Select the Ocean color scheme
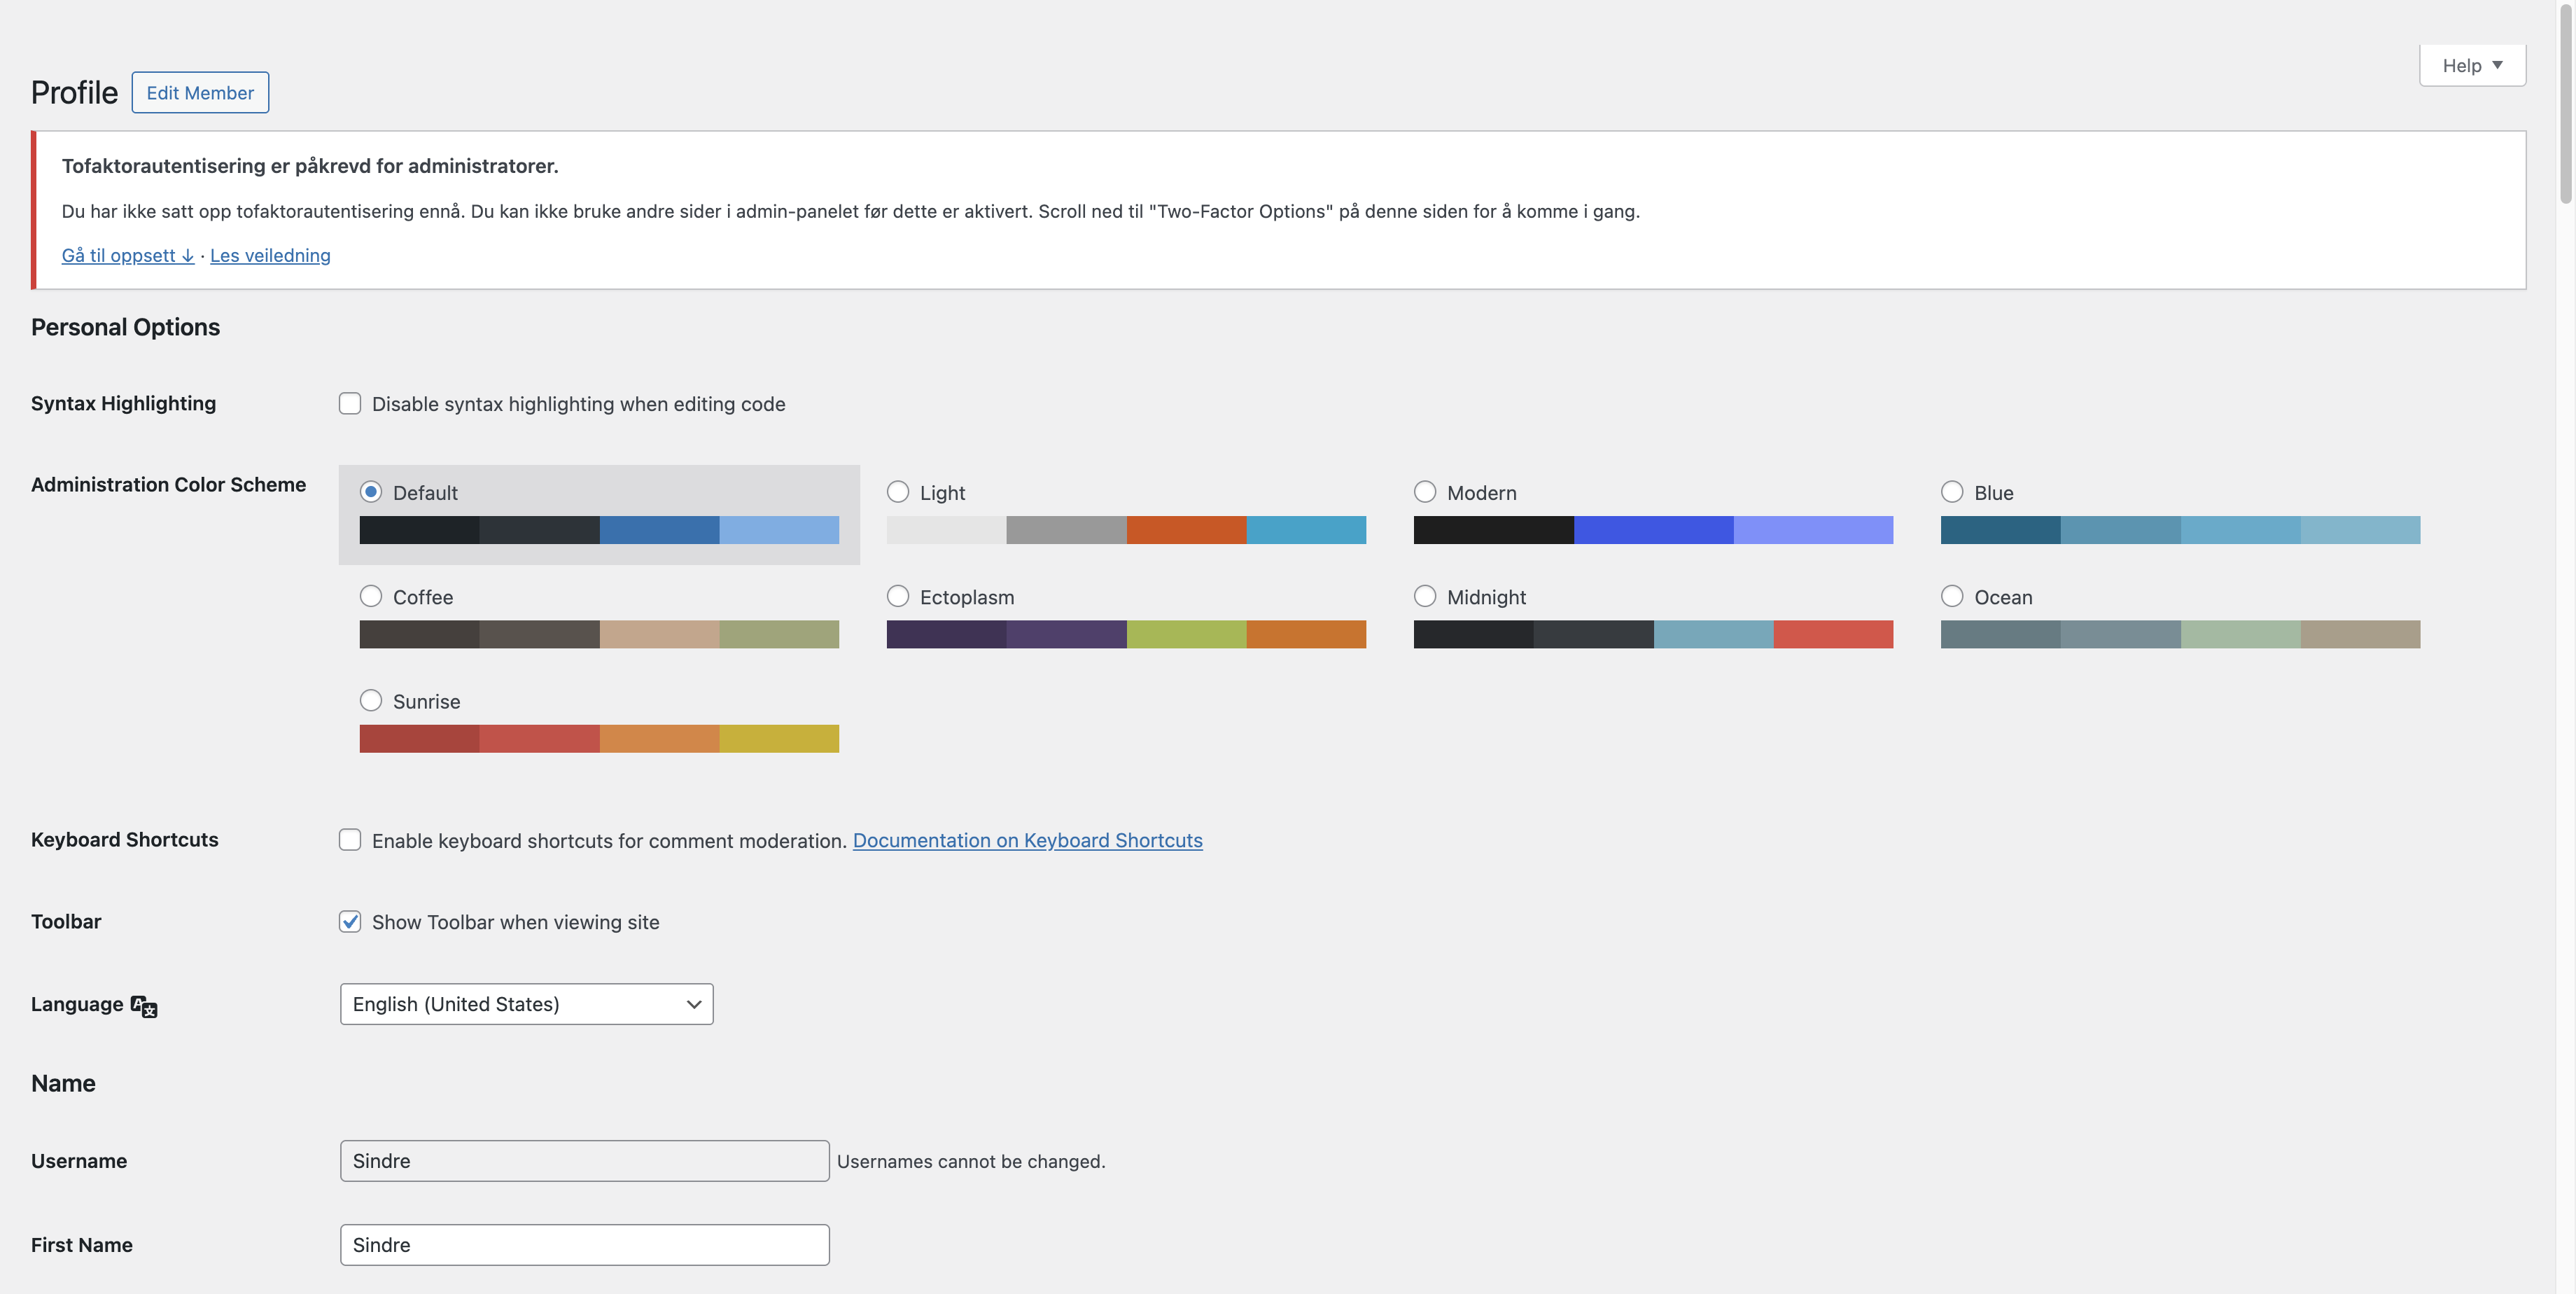The image size is (2576, 1294). (x=1951, y=596)
